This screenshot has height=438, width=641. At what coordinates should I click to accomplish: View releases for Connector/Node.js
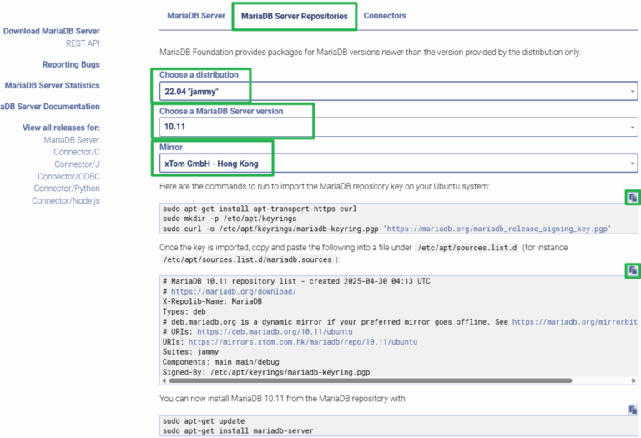[x=66, y=200]
